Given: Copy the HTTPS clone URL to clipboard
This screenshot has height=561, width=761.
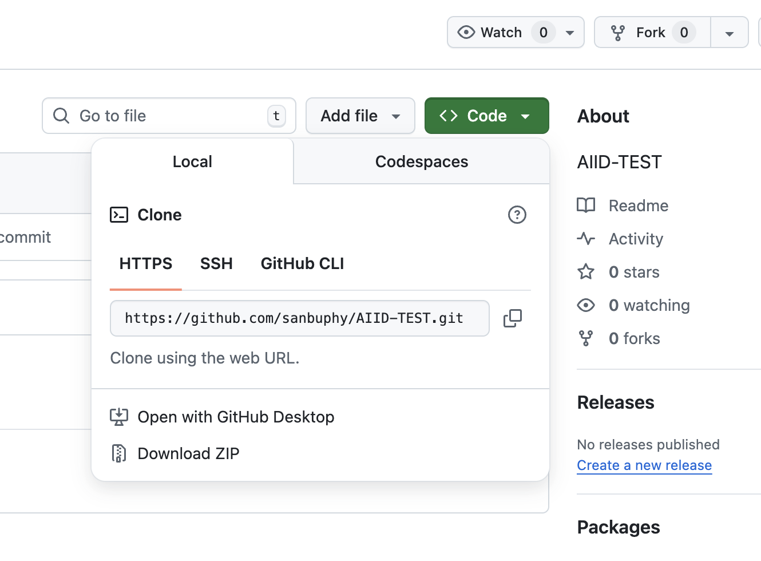Looking at the screenshot, I should pos(512,318).
